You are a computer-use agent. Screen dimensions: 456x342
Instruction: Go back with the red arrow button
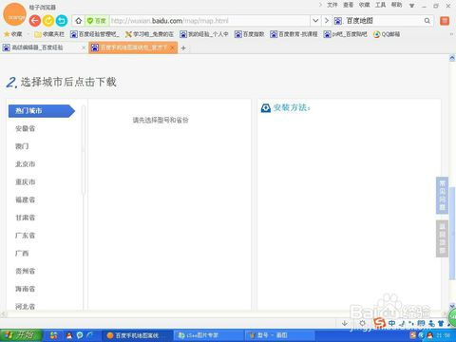click(x=35, y=21)
